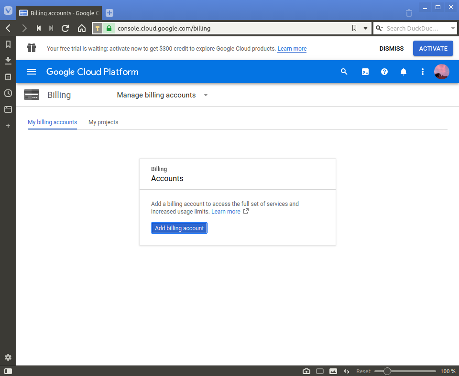Click the Billing credit card icon

click(32, 95)
